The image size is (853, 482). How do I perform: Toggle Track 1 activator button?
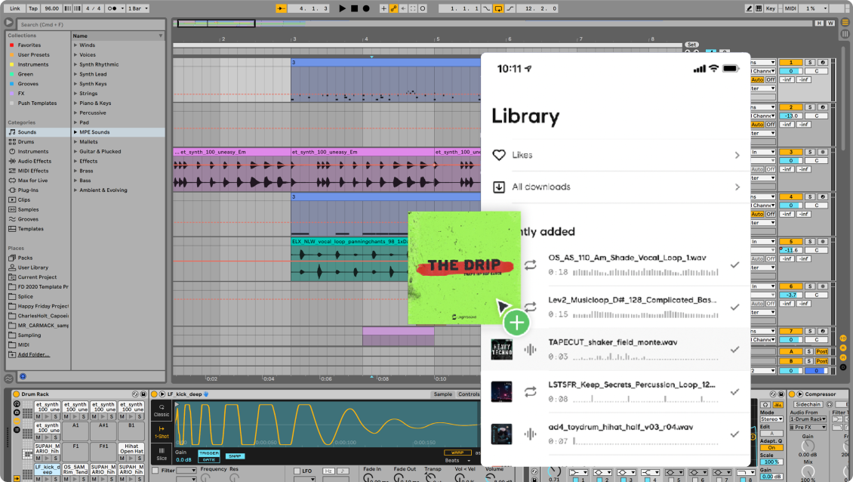pos(791,62)
